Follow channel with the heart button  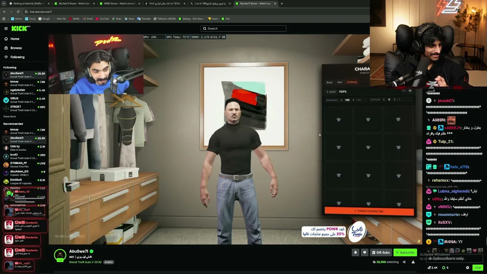point(364,252)
